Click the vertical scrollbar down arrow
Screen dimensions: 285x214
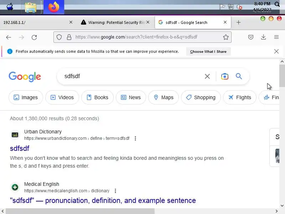click(282, 206)
